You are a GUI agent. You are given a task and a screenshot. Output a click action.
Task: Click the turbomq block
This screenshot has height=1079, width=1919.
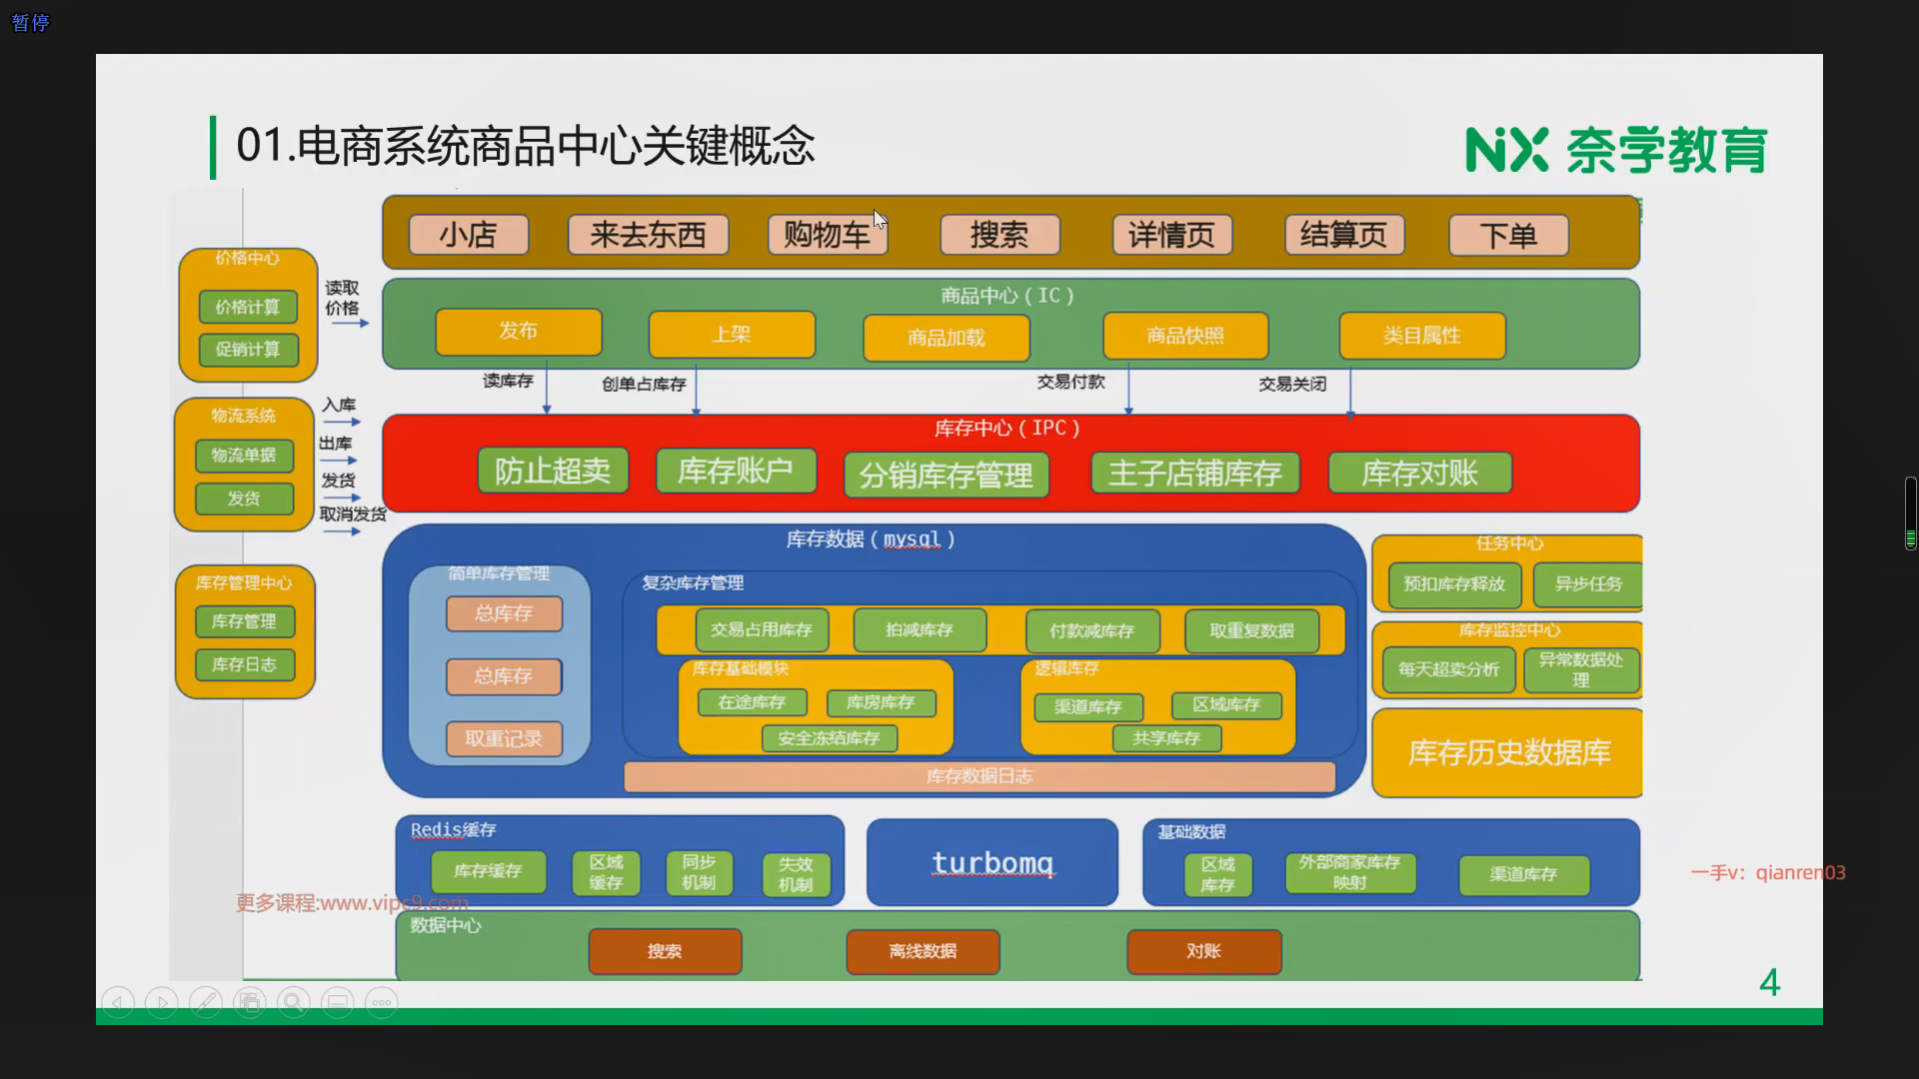pyautogui.click(x=991, y=862)
